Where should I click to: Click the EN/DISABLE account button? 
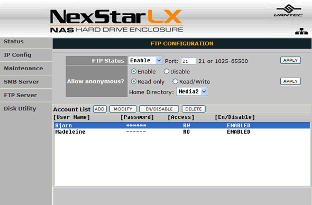click(x=159, y=109)
